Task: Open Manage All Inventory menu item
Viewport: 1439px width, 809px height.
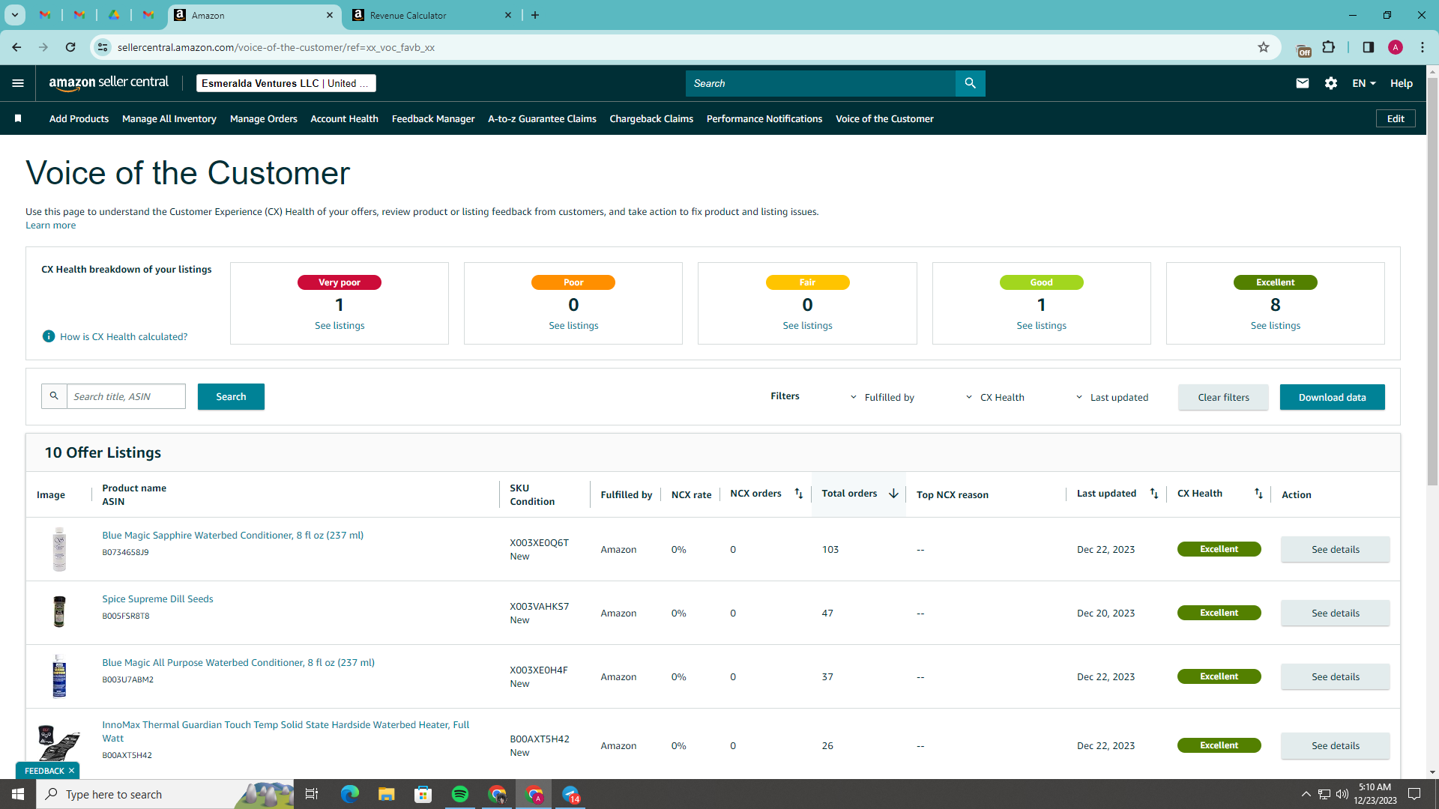Action: tap(169, 118)
